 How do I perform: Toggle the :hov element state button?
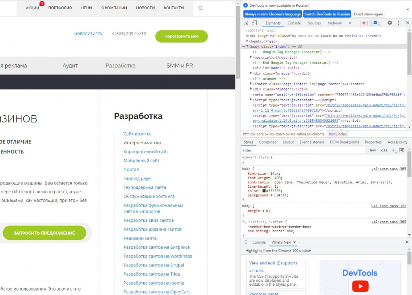point(372,150)
